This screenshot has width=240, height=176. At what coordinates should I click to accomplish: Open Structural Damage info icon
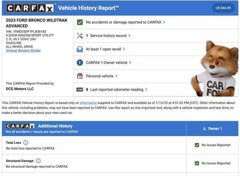pos(38,161)
